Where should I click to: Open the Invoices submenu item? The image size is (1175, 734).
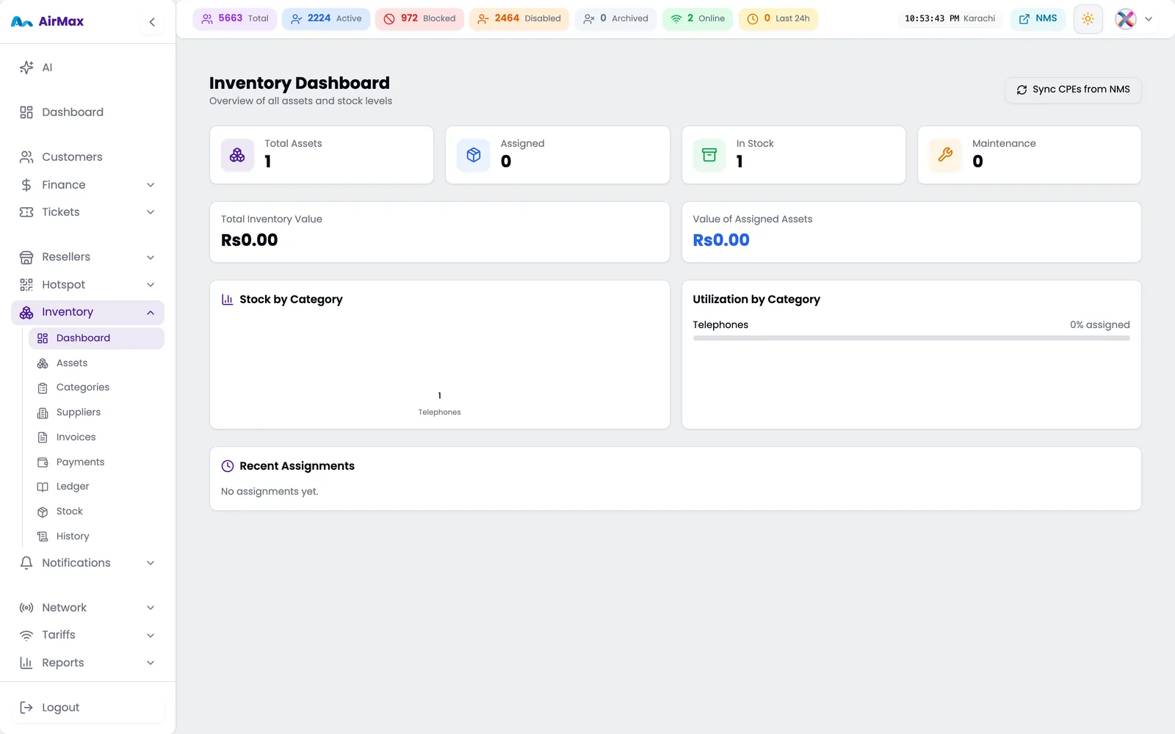96,437
